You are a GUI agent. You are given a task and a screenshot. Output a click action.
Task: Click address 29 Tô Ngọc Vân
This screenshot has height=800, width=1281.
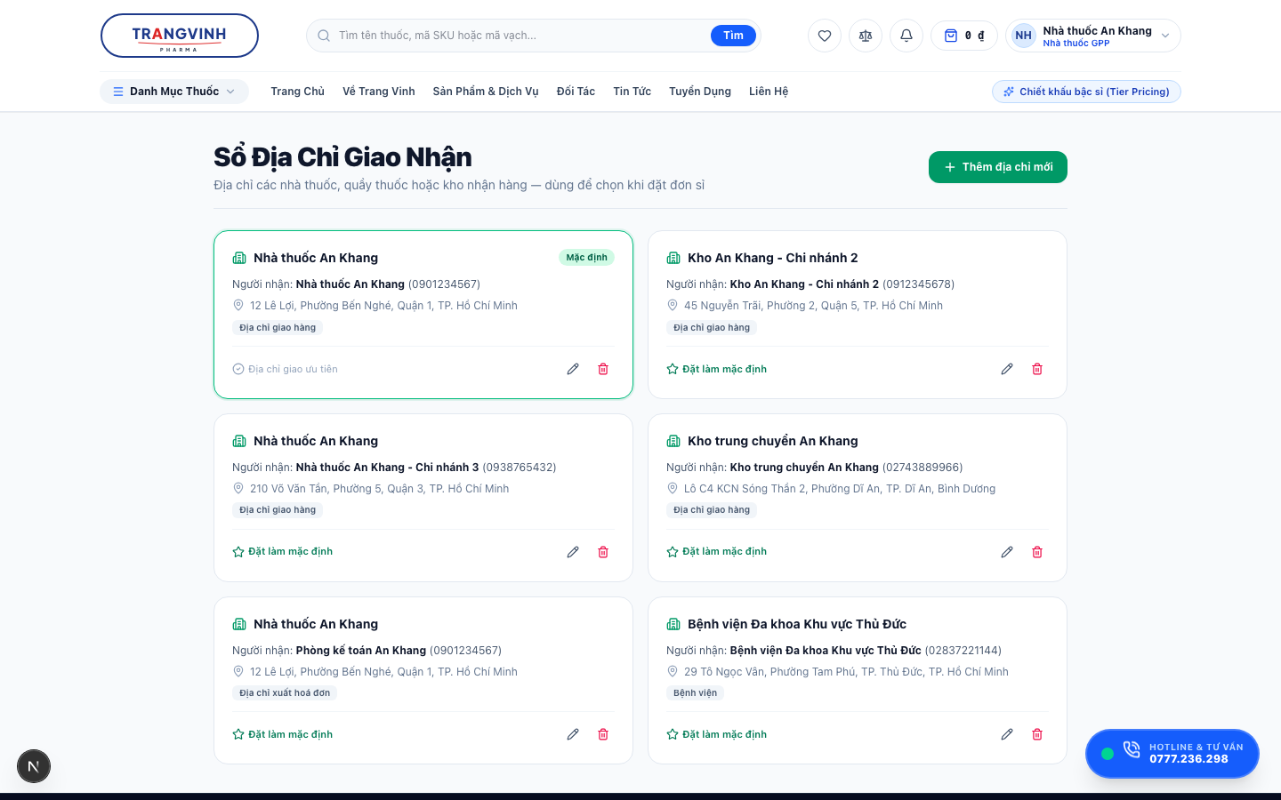(x=846, y=672)
